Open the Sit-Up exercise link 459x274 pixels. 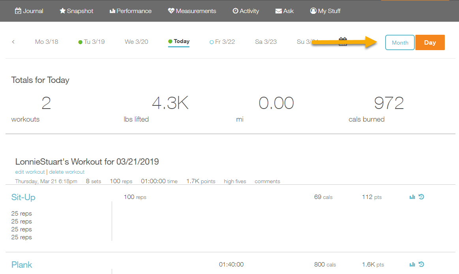point(23,197)
